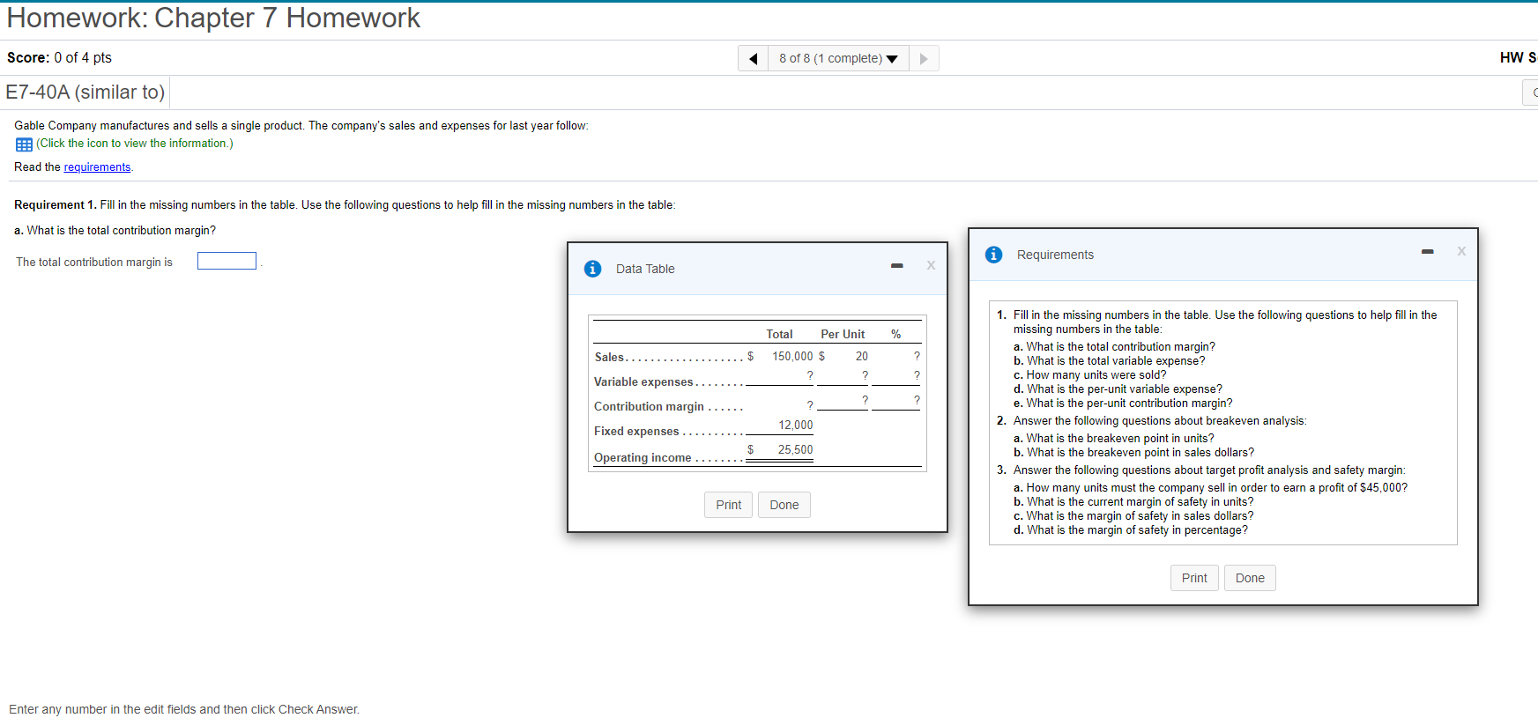This screenshot has height=718, width=1538.
Task: Click the Score: 0 of 4 pts text
Action: click(59, 58)
